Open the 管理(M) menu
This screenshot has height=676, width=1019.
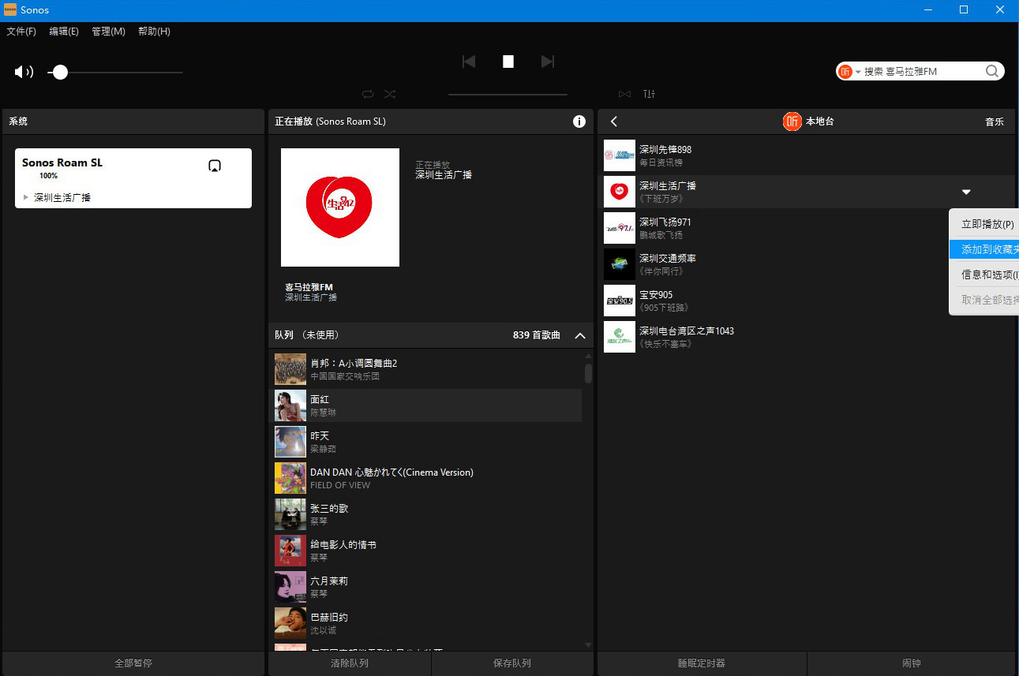tap(107, 32)
